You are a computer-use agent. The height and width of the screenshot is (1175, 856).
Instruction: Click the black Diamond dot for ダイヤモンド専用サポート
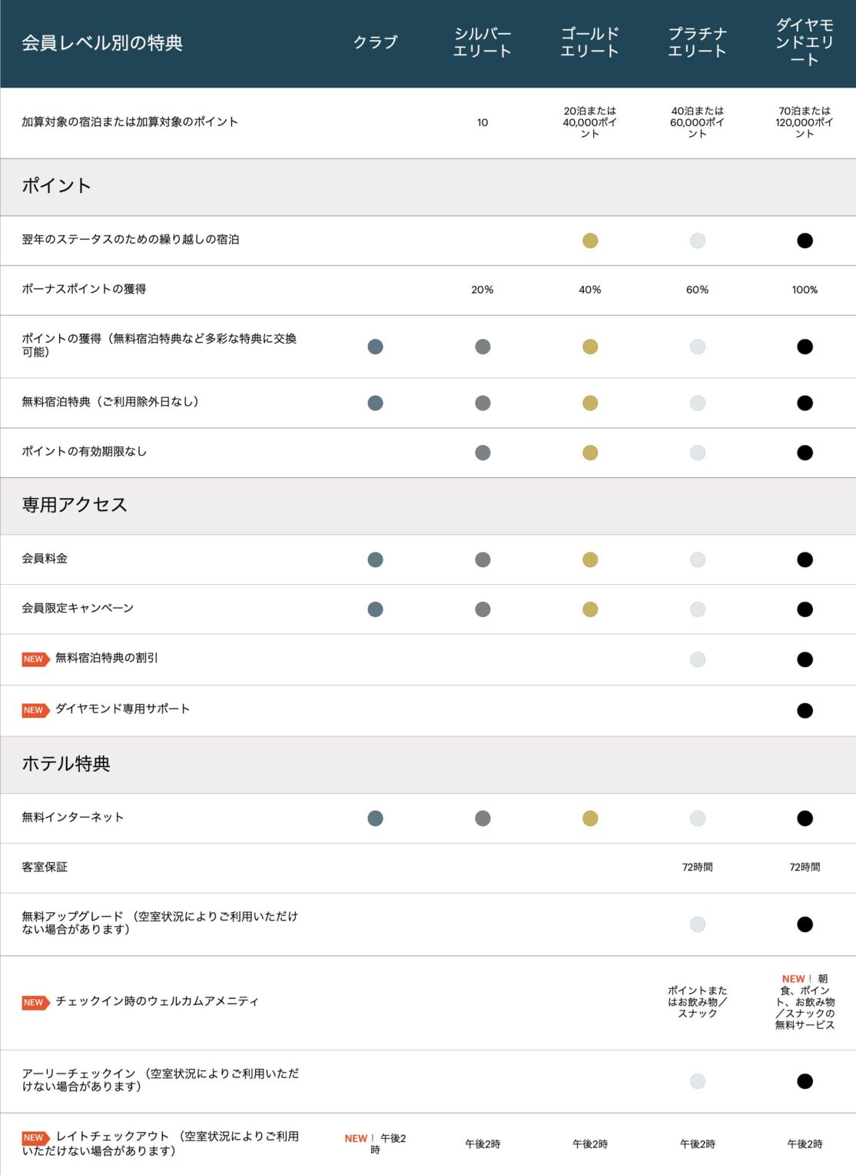pyautogui.click(x=805, y=711)
